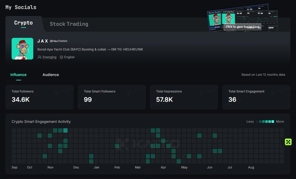Click the globe icon beside English
The height and width of the screenshot is (179, 296).
(61, 57)
